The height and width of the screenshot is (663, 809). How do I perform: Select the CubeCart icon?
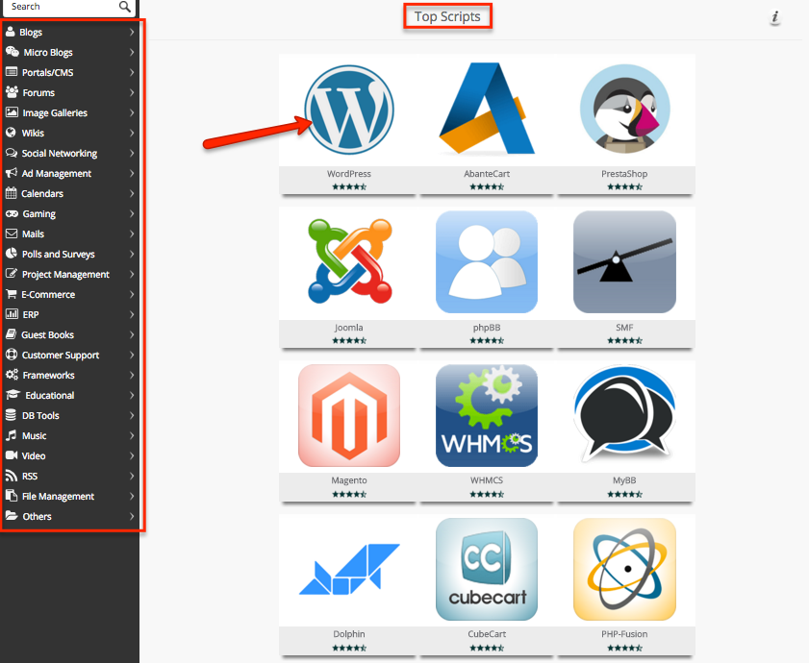[x=487, y=569]
